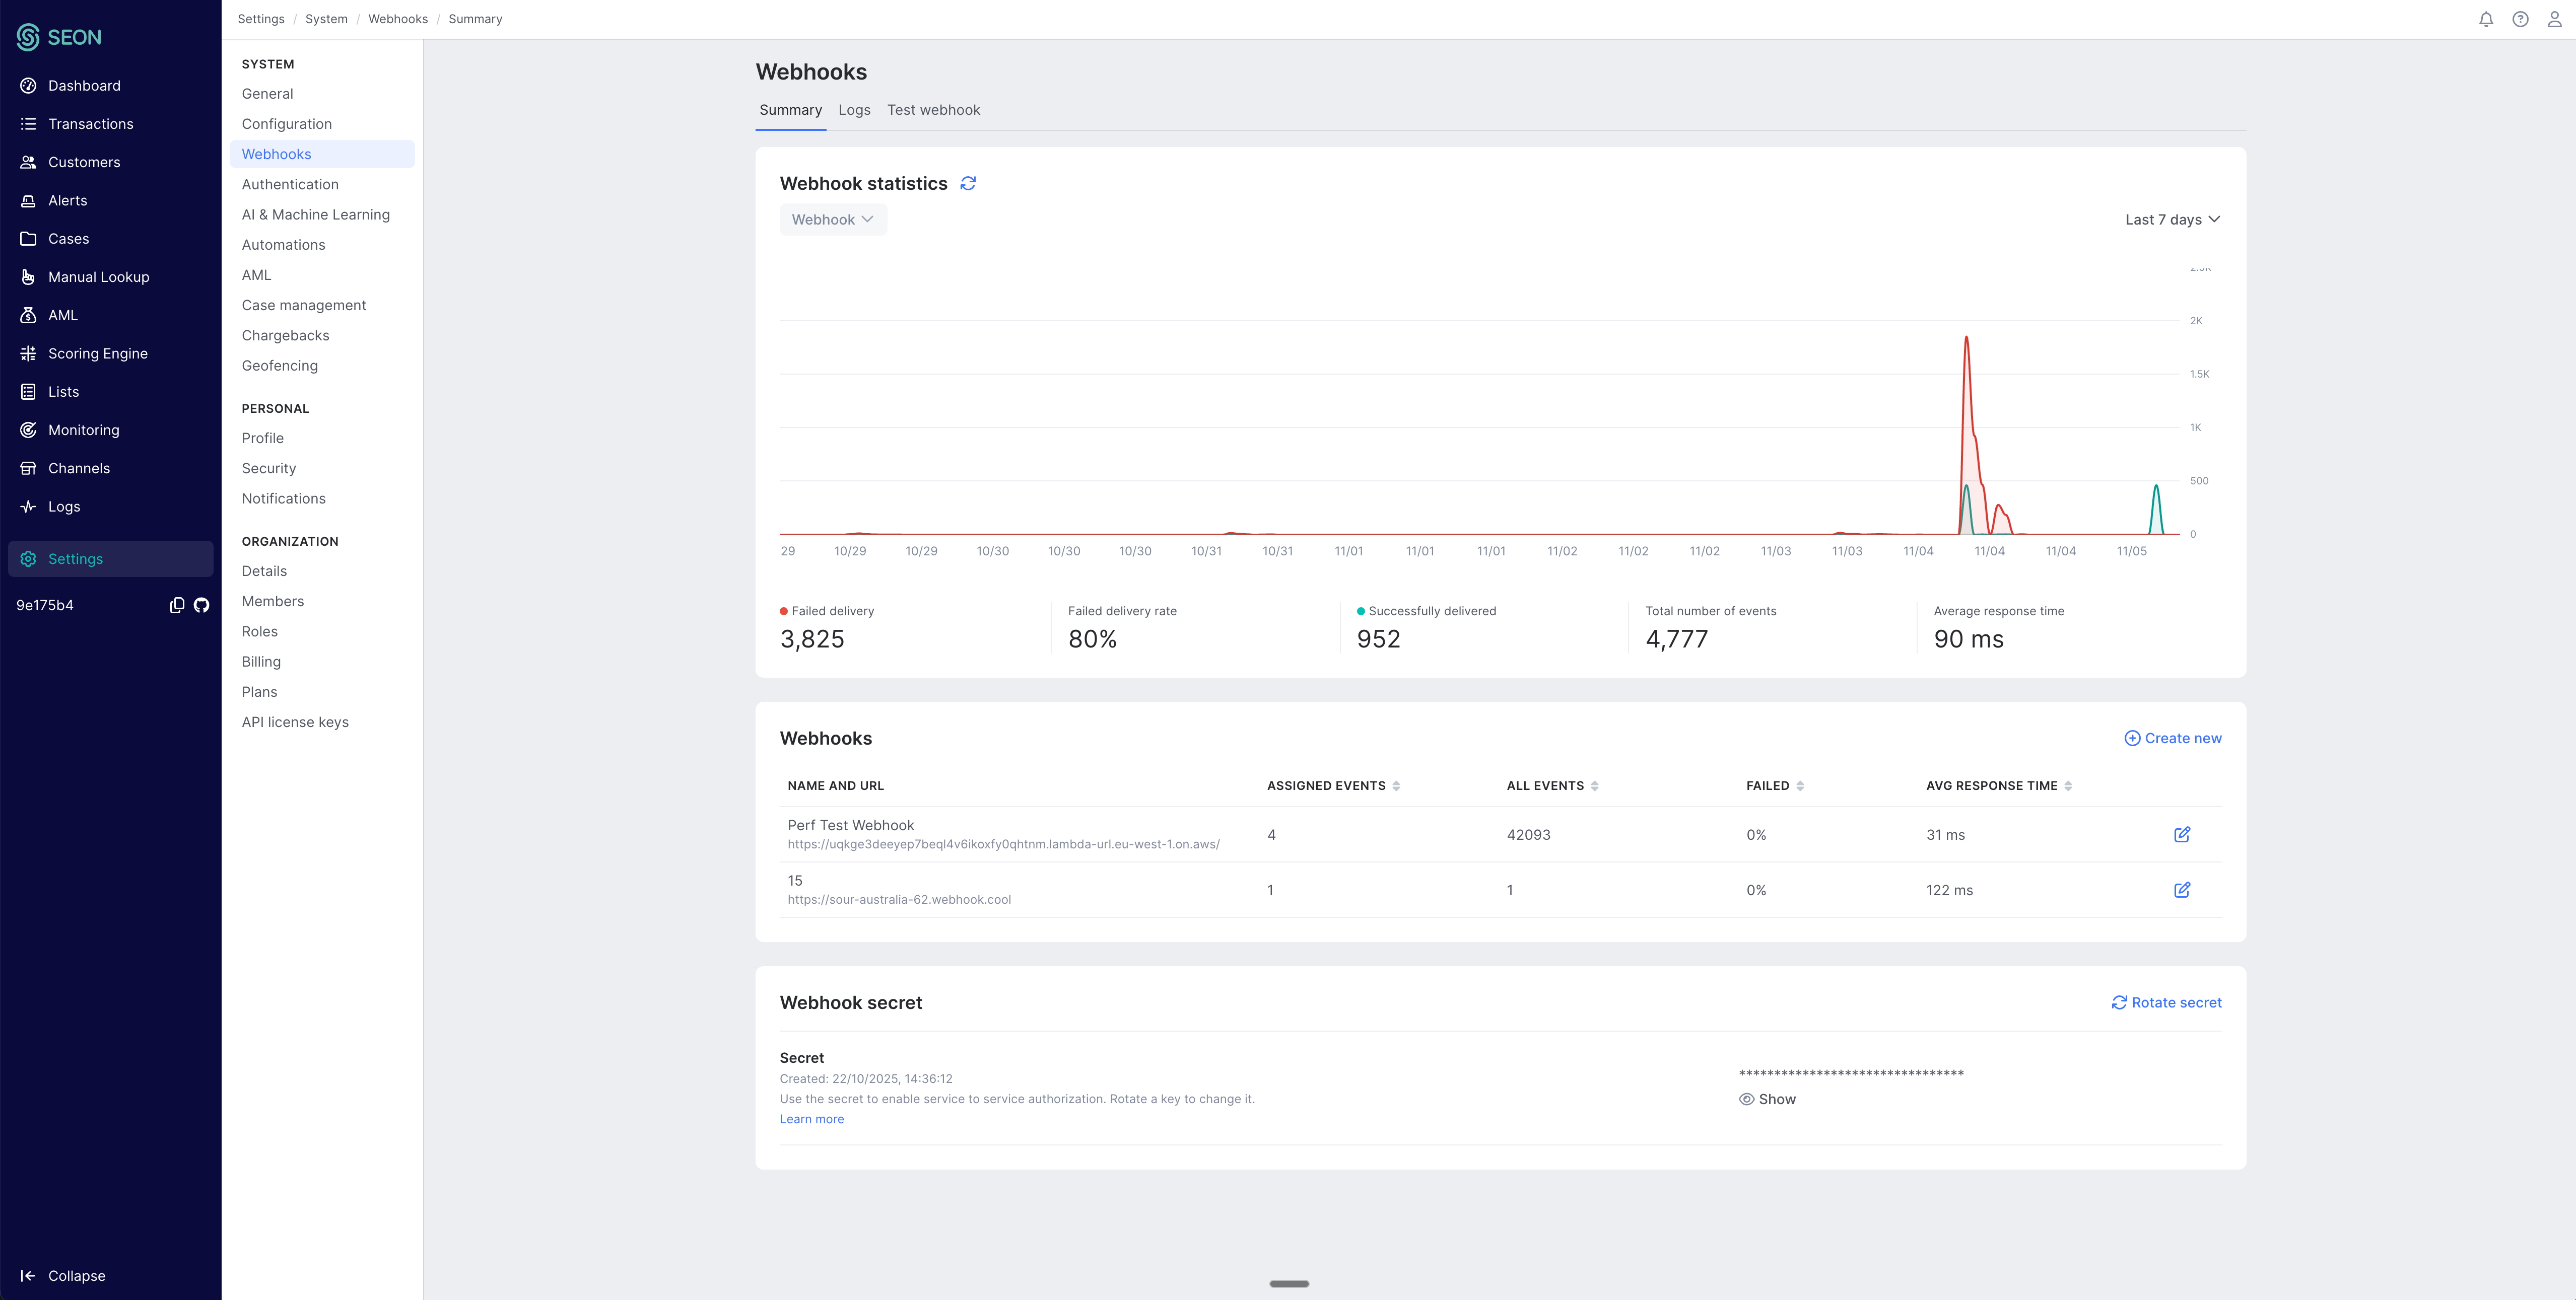Open Scoring Engine in sidebar
Image resolution: width=2576 pixels, height=1300 pixels.
[98, 354]
